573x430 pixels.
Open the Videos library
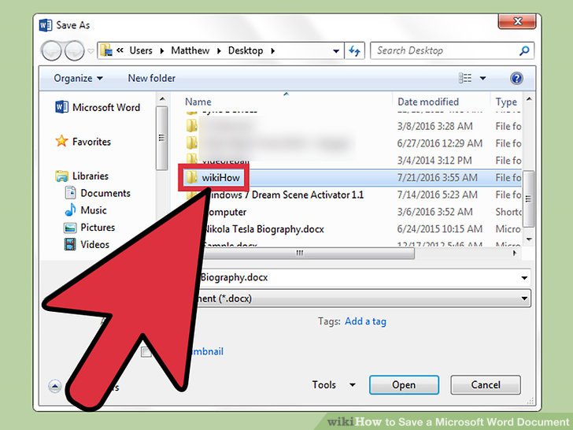(87, 244)
